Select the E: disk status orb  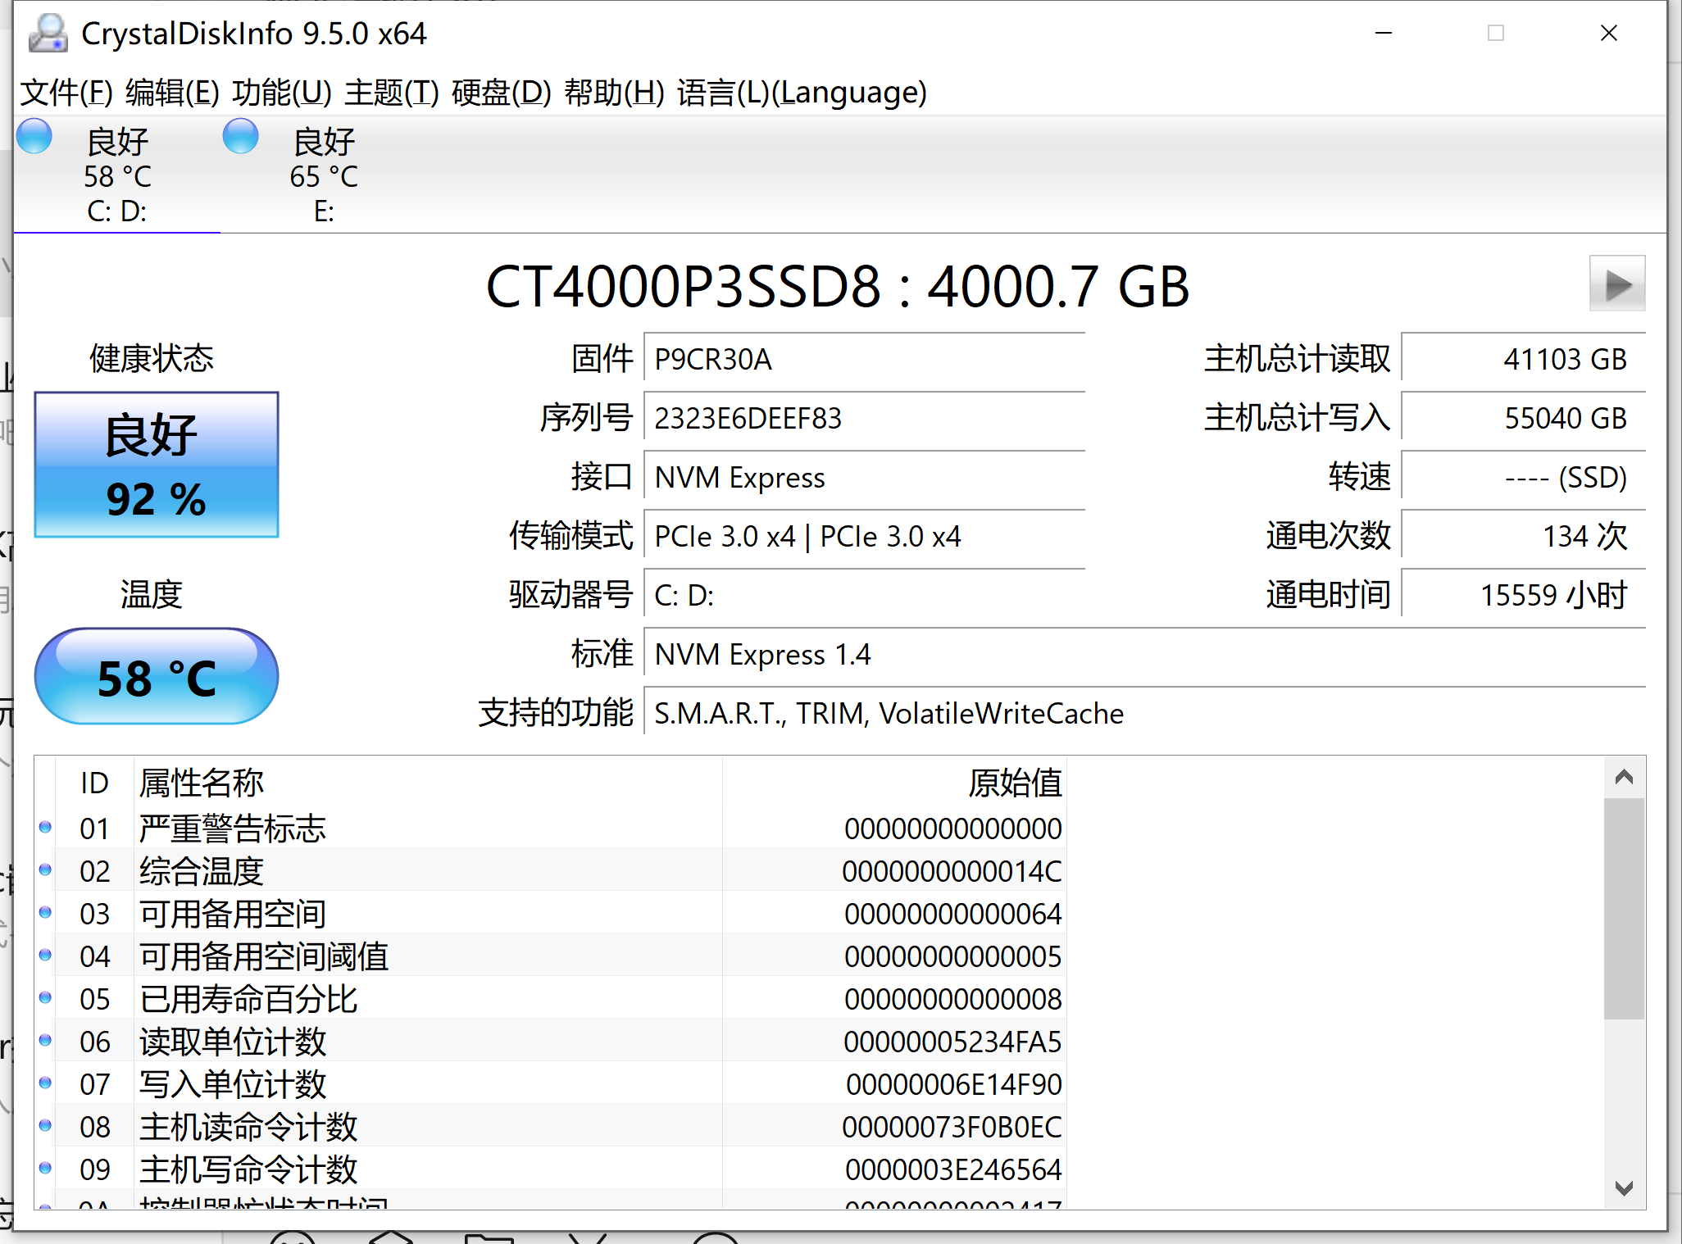click(240, 137)
